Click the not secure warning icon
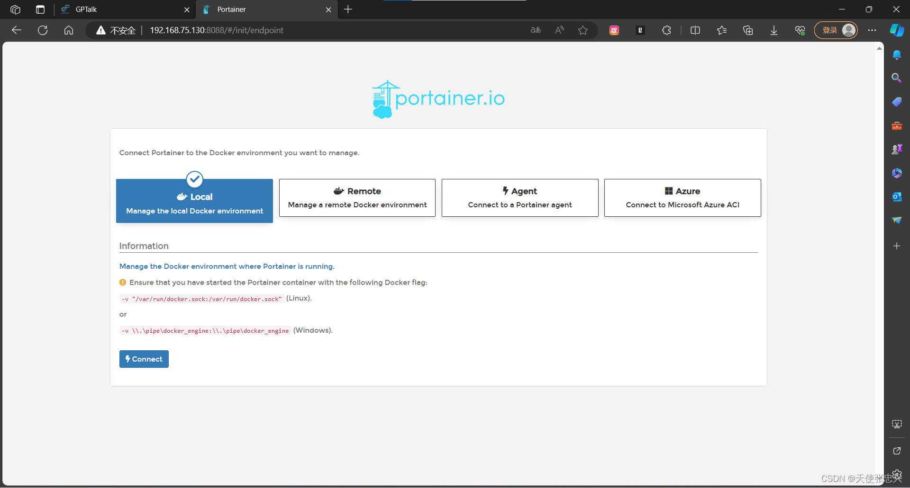 click(x=100, y=30)
